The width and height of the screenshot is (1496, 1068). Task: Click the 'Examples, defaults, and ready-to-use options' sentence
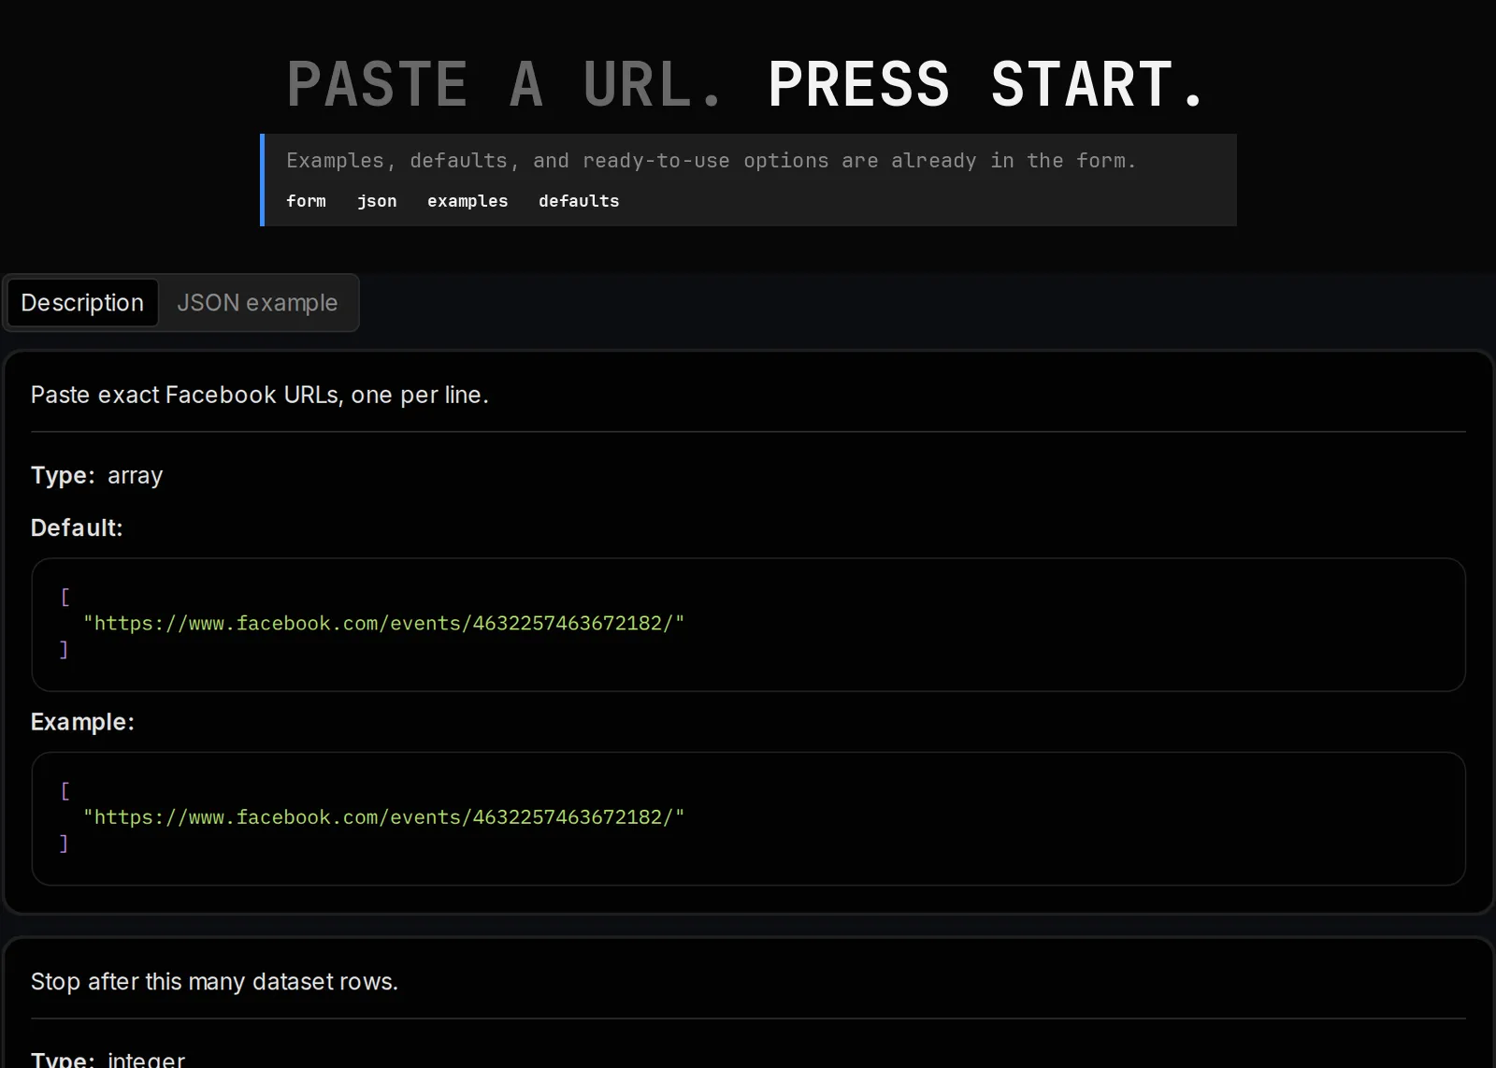(x=711, y=161)
